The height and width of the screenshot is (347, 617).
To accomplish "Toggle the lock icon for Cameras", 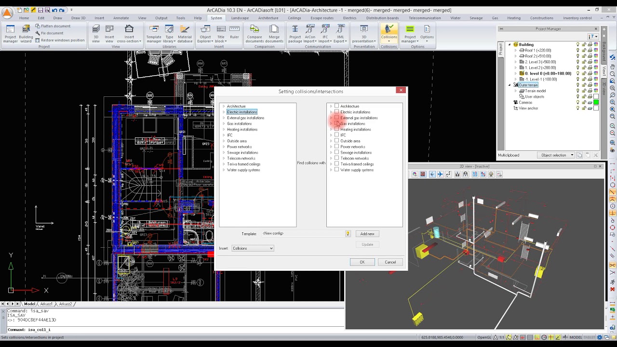I will 584,102.
